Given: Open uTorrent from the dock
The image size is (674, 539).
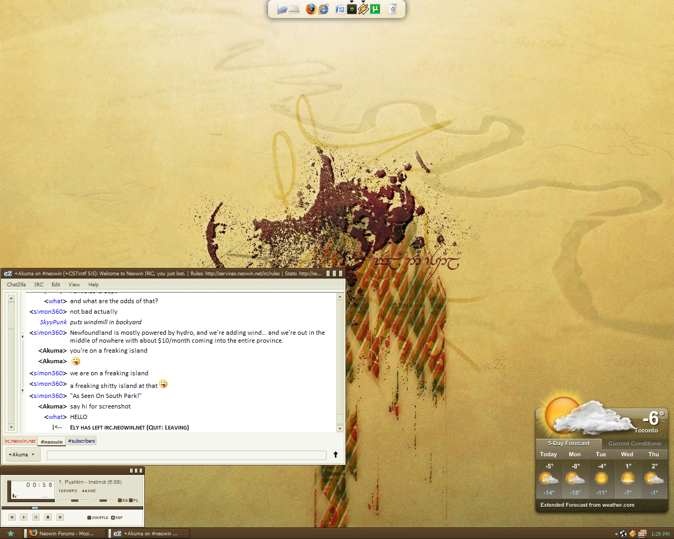Looking at the screenshot, I should pyautogui.click(x=375, y=9).
